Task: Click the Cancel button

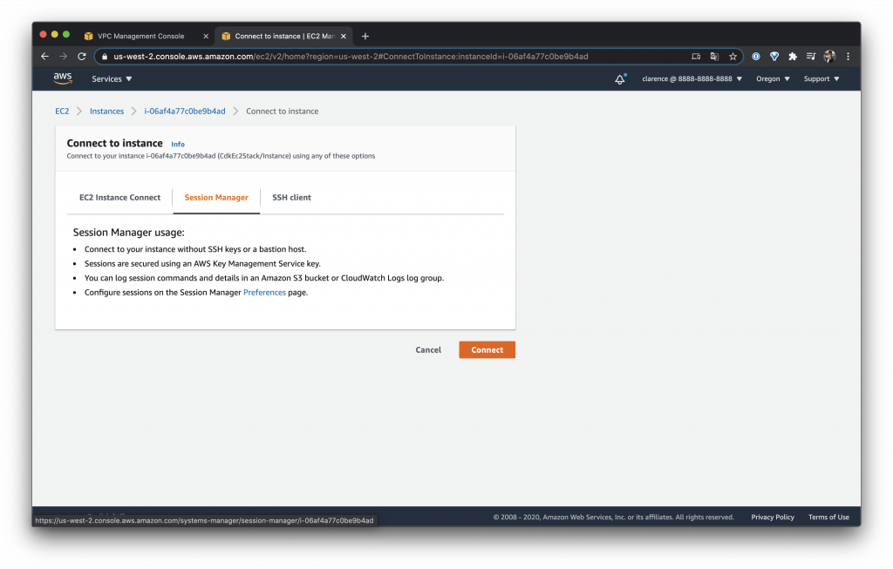Action: (x=428, y=350)
